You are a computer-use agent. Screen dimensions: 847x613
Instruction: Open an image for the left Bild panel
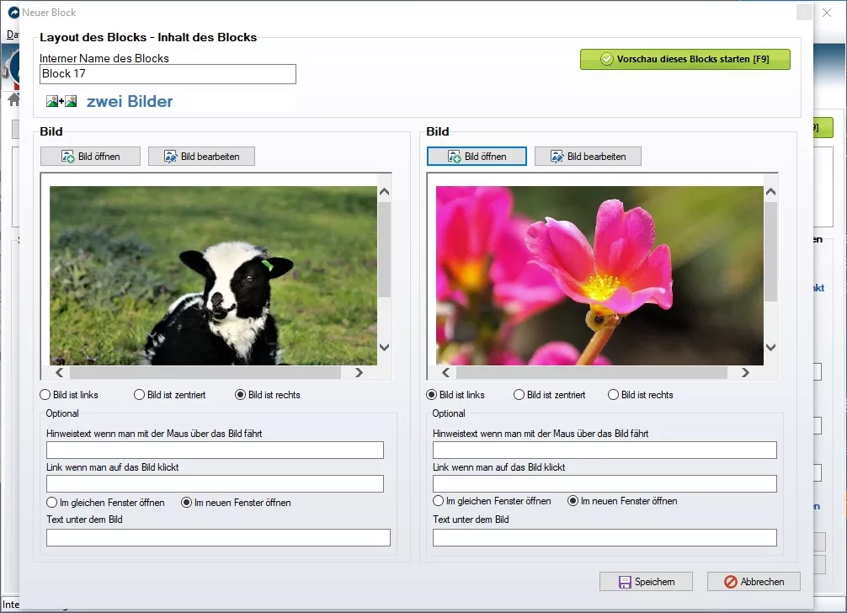point(90,157)
